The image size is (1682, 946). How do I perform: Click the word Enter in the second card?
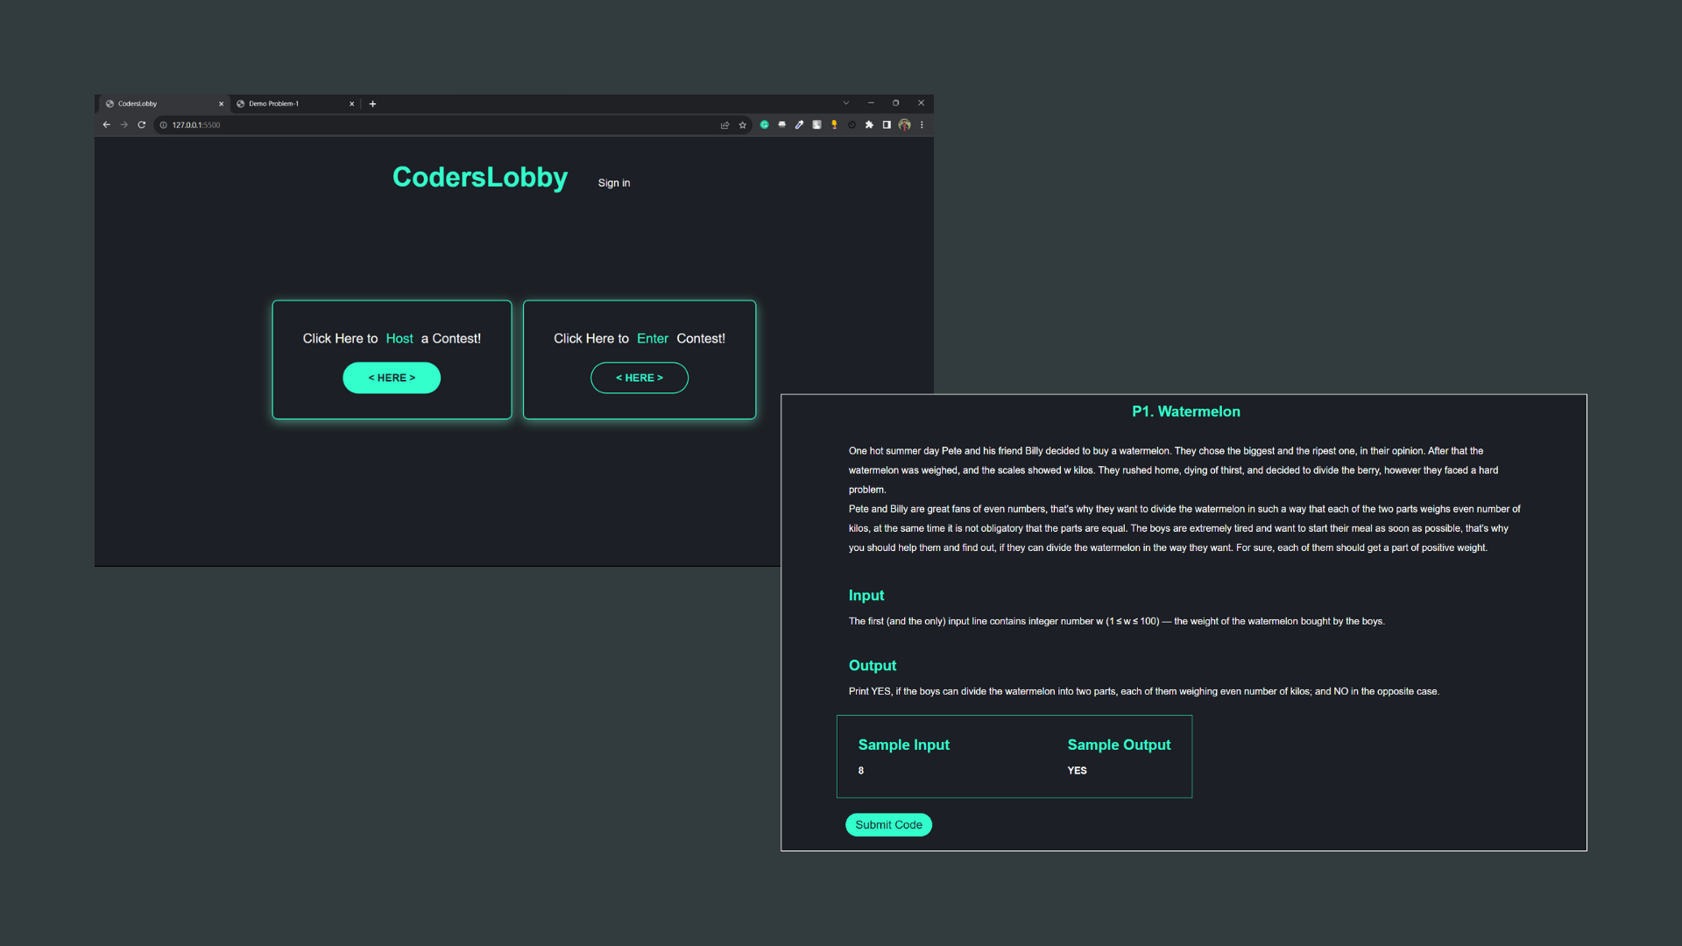pyautogui.click(x=653, y=339)
